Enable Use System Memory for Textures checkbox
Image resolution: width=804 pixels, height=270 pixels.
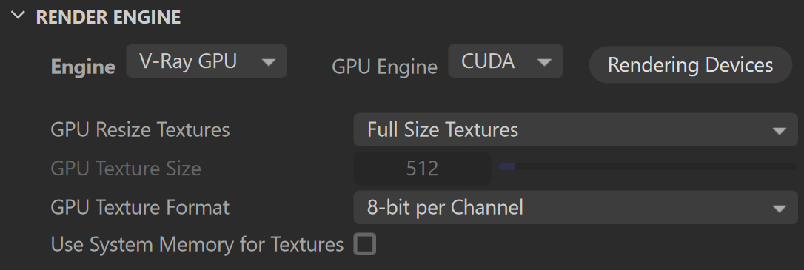coord(364,244)
